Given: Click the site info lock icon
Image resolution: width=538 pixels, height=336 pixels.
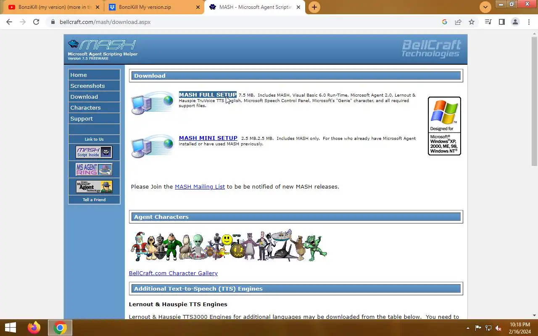Looking at the screenshot, I should pos(53,22).
